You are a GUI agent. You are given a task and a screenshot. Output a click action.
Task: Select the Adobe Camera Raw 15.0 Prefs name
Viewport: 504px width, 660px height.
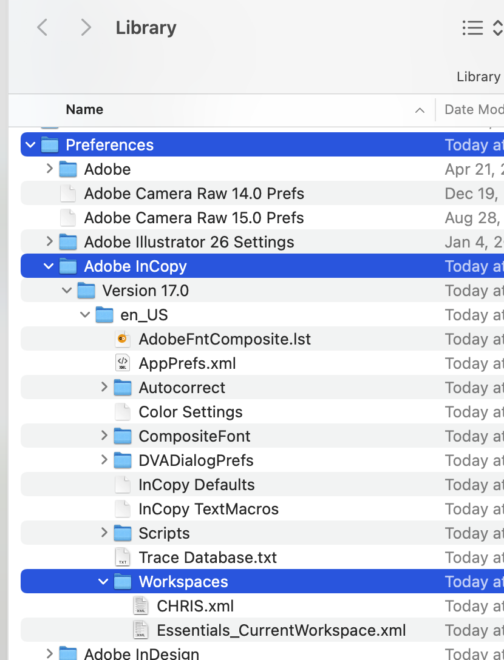[194, 218]
